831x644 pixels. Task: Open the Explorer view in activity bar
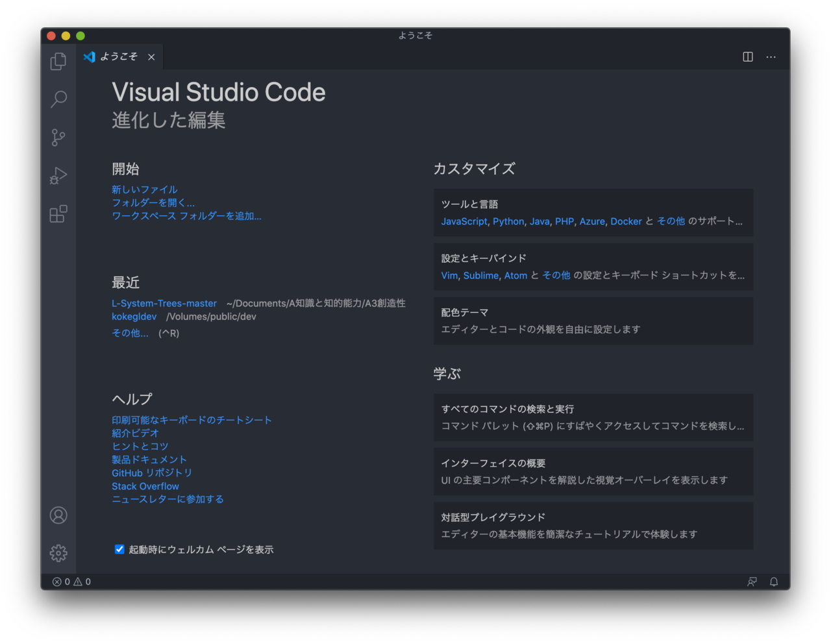[x=58, y=61]
